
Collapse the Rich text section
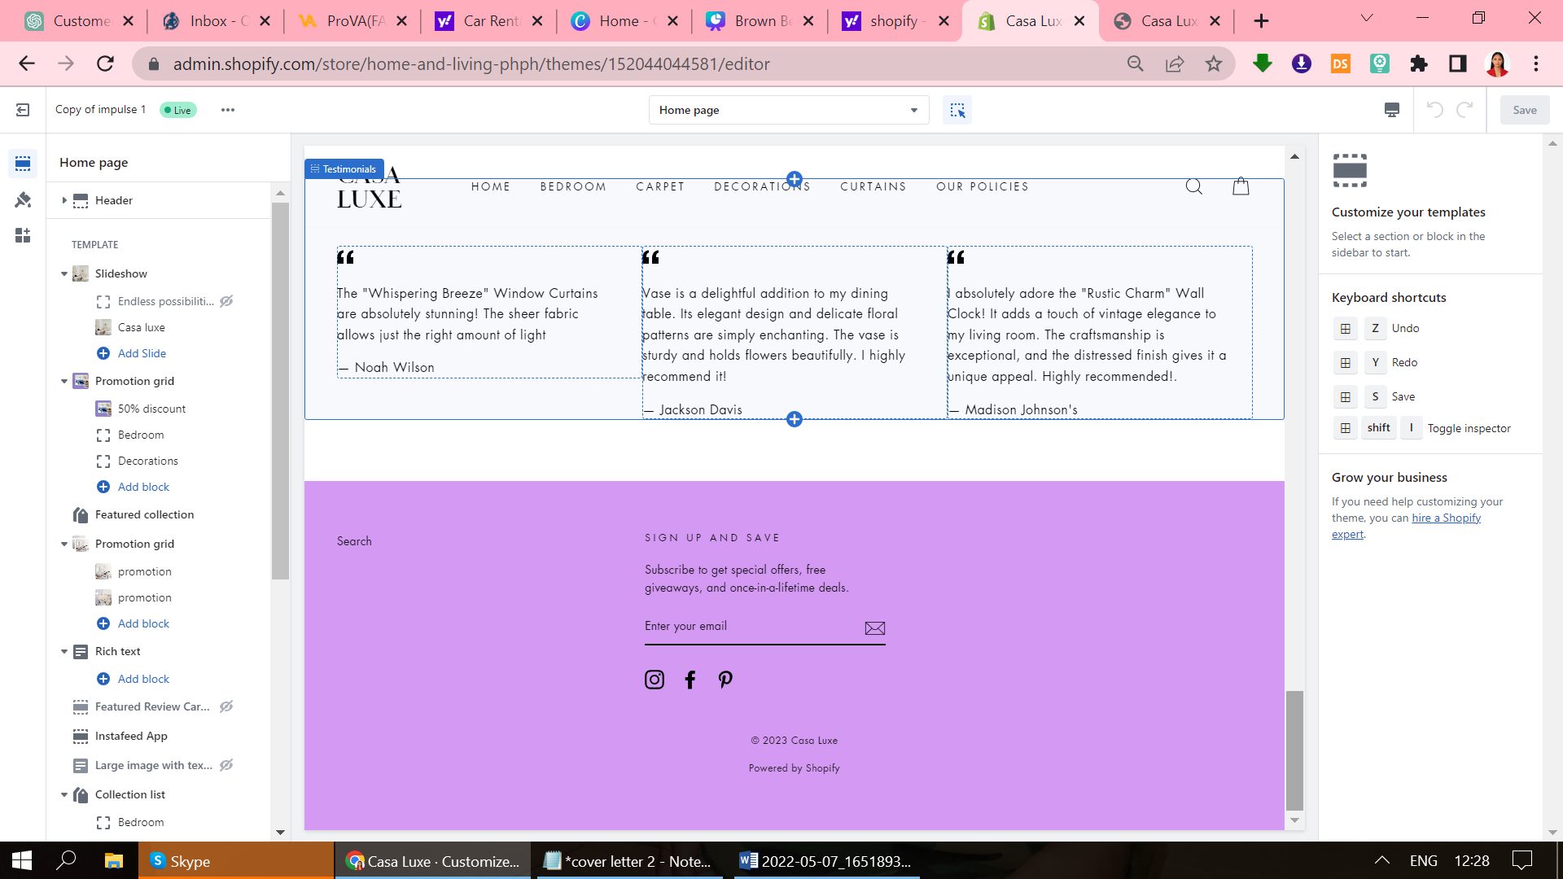click(x=64, y=651)
